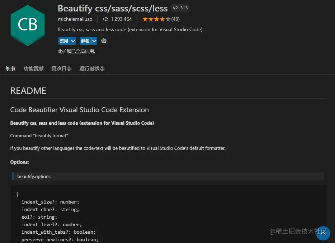Open the 更改日志 tab
Viewport: 335px width, 243px height.
click(61, 68)
